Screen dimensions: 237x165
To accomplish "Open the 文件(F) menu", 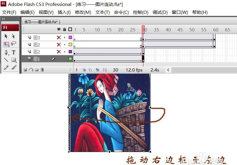I will pyautogui.click(x=9, y=12).
